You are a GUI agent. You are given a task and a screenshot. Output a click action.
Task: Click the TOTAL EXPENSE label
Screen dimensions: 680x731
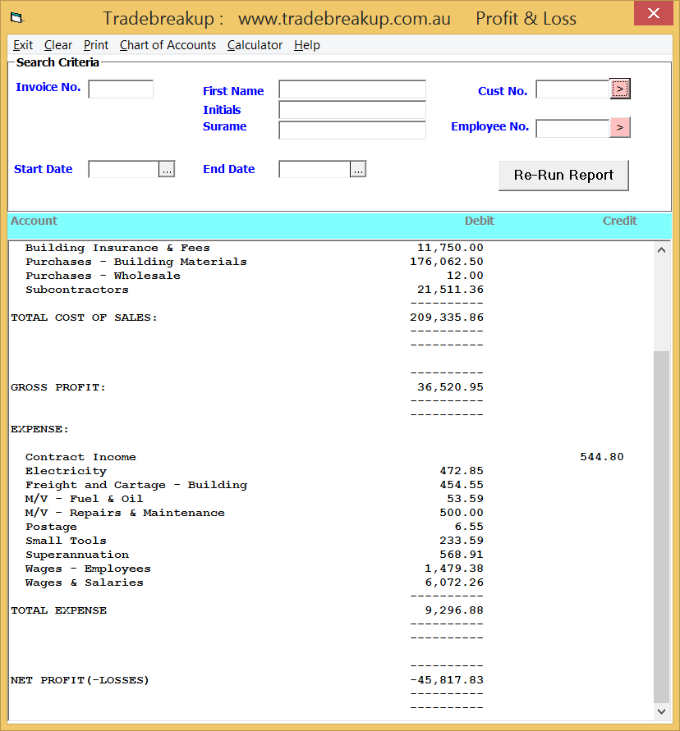[59, 610]
